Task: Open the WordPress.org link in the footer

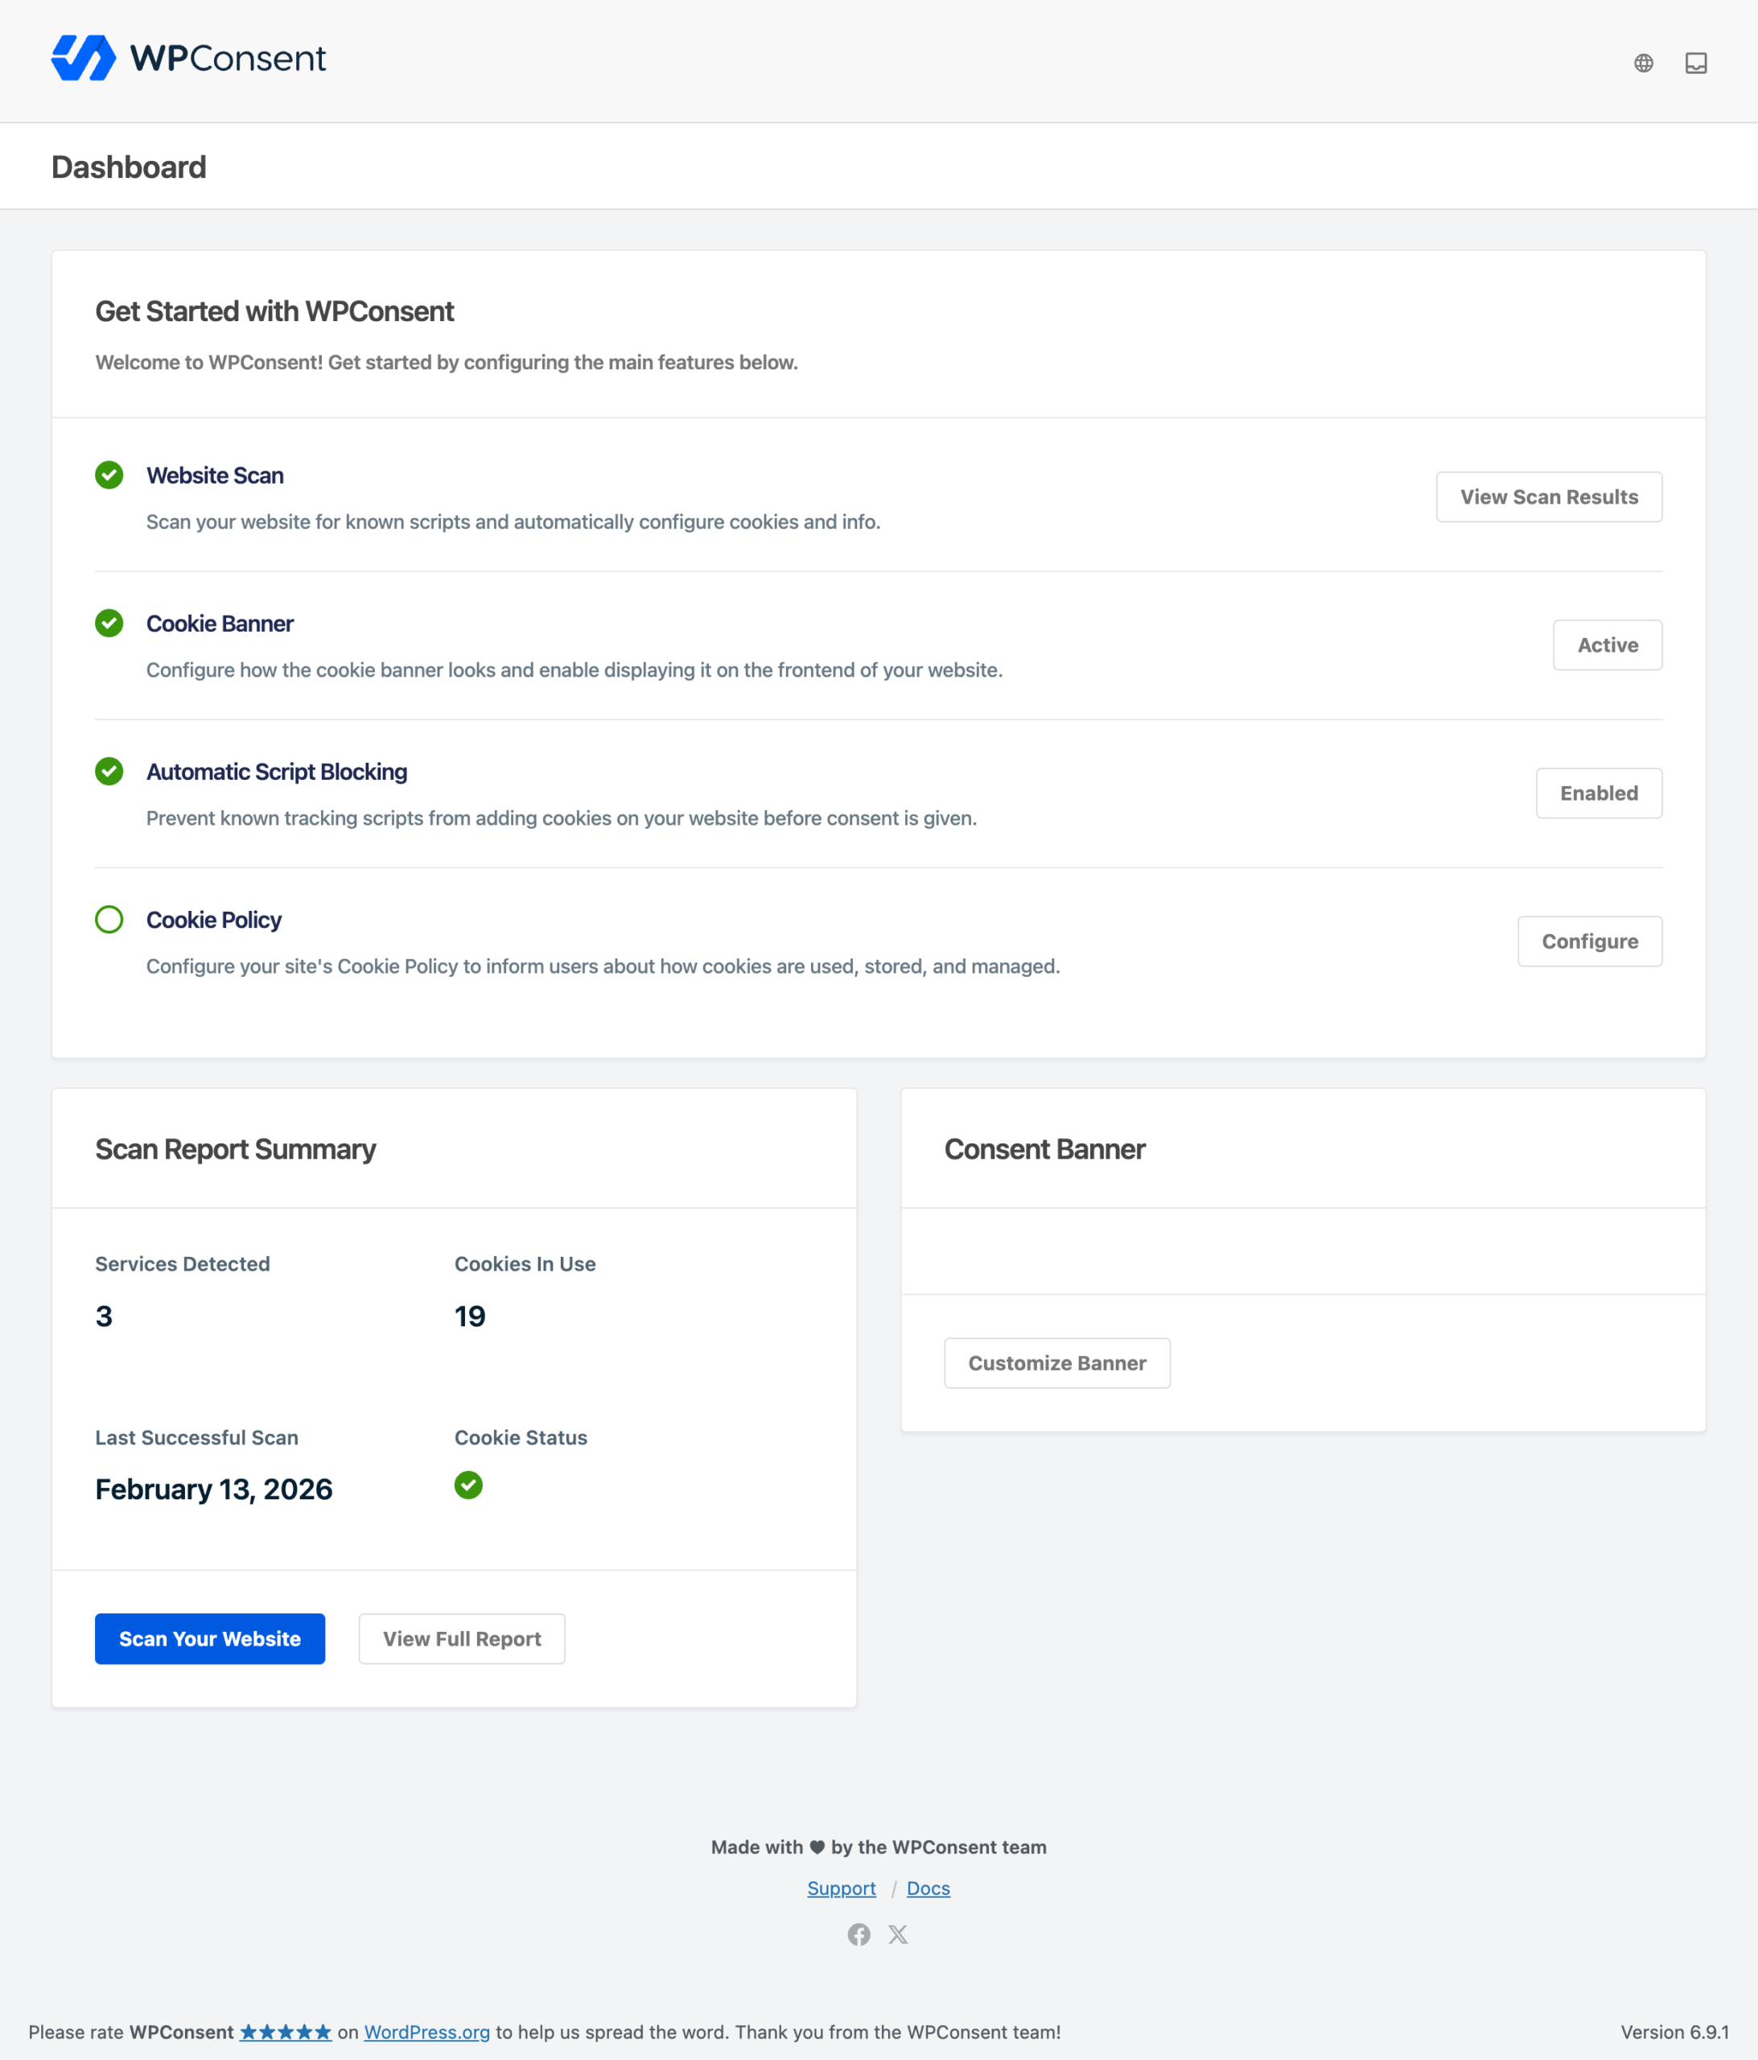Action: (426, 2032)
